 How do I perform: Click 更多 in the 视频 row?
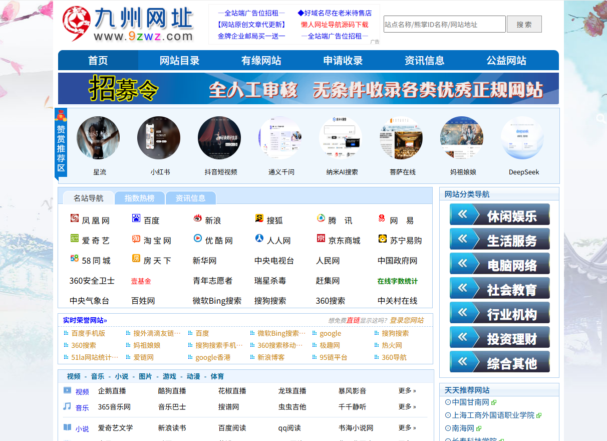pyautogui.click(x=407, y=391)
